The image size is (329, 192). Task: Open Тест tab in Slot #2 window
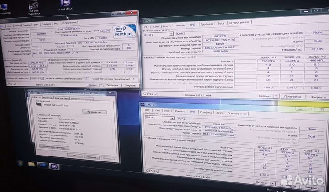(x=219, y=113)
